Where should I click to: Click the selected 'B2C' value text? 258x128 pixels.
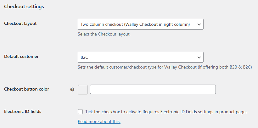click(x=84, y=58)
